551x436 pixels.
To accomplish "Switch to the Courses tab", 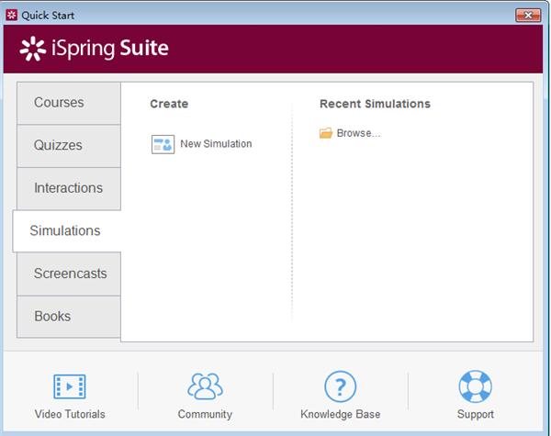I will point(69,103).
